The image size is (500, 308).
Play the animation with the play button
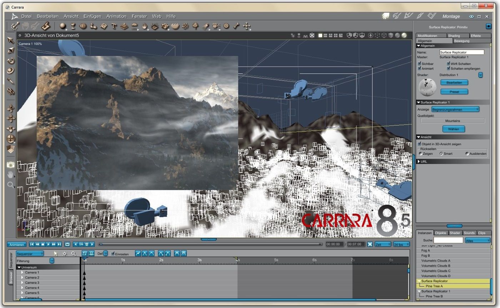tap(48, 244)
